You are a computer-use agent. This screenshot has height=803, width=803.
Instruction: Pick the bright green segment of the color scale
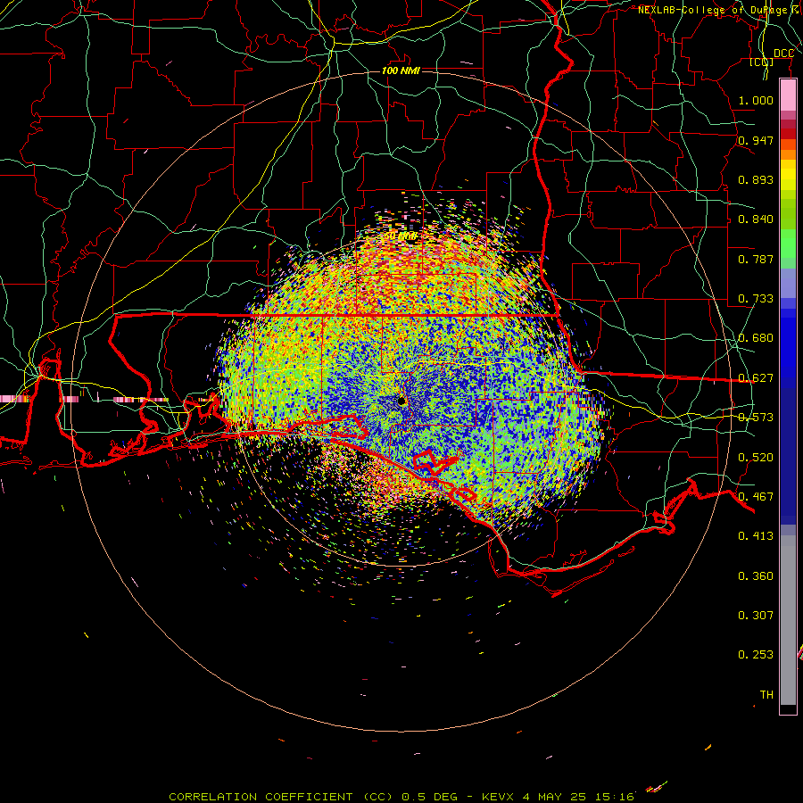(788, 244)
